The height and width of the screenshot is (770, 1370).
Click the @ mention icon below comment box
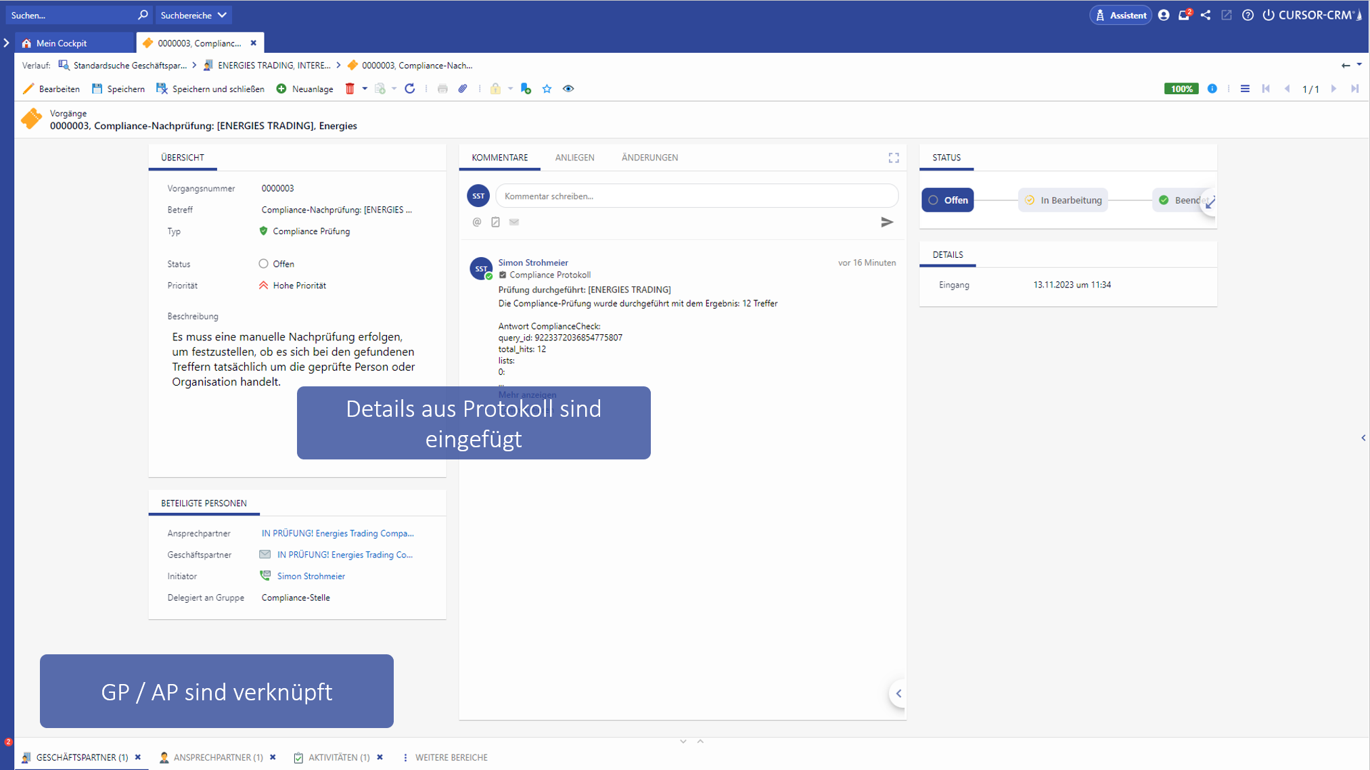477,222
